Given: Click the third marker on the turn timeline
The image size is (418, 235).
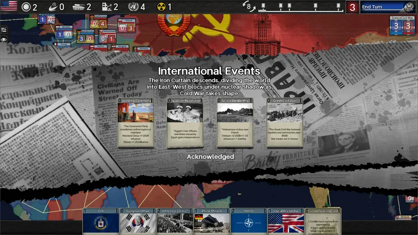Looking at the screenshot, I should point(290,6).
